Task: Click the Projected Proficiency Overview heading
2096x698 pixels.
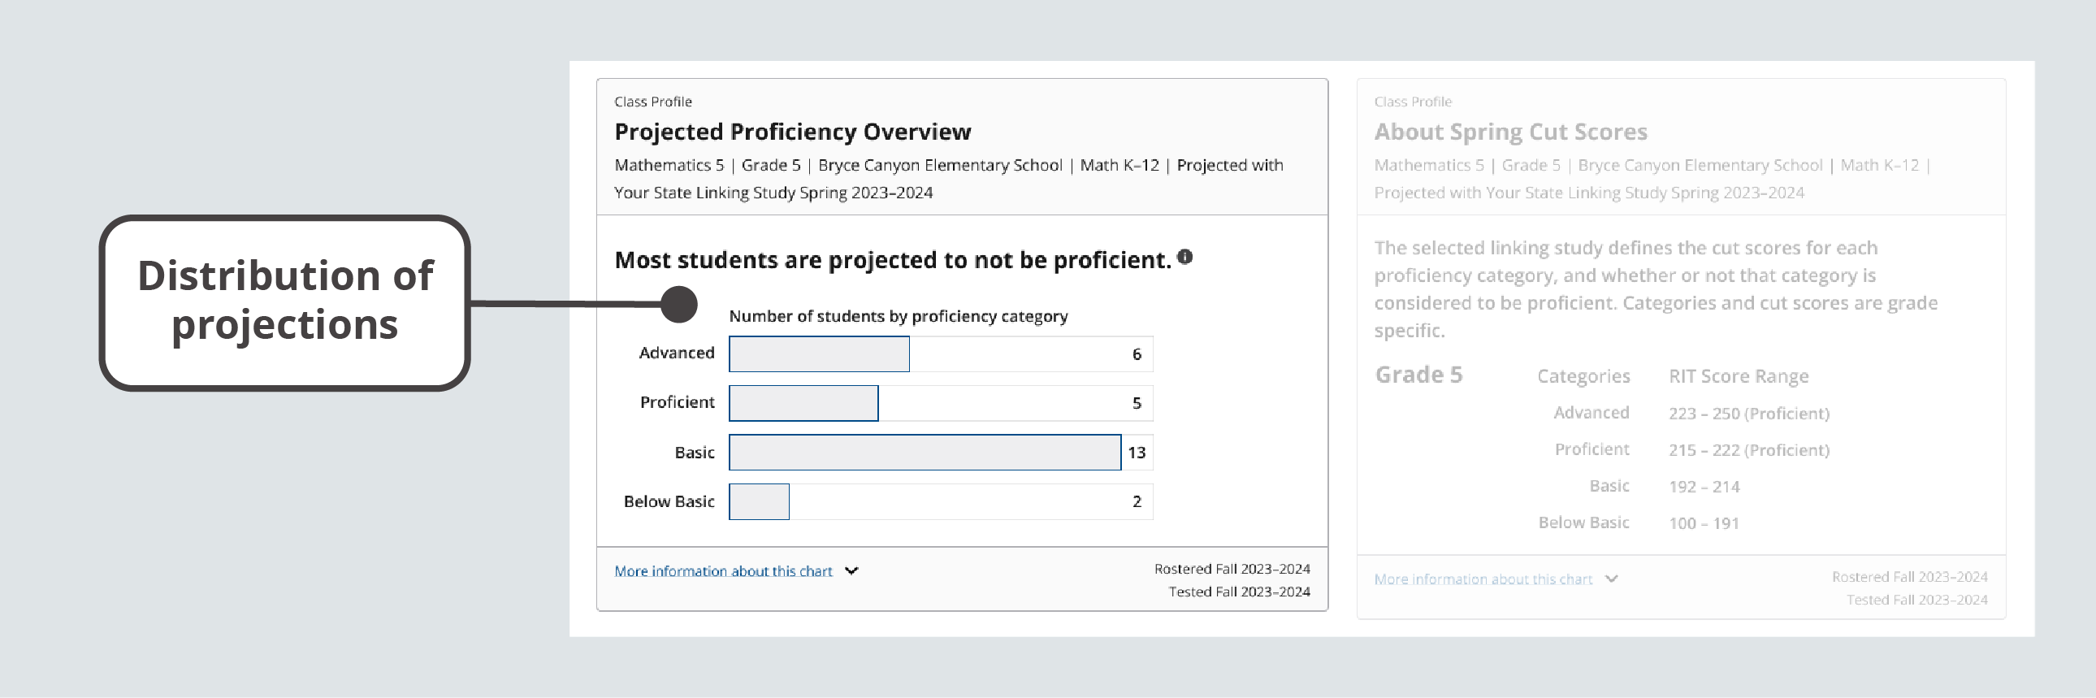Action: click(x=793, y=131)
